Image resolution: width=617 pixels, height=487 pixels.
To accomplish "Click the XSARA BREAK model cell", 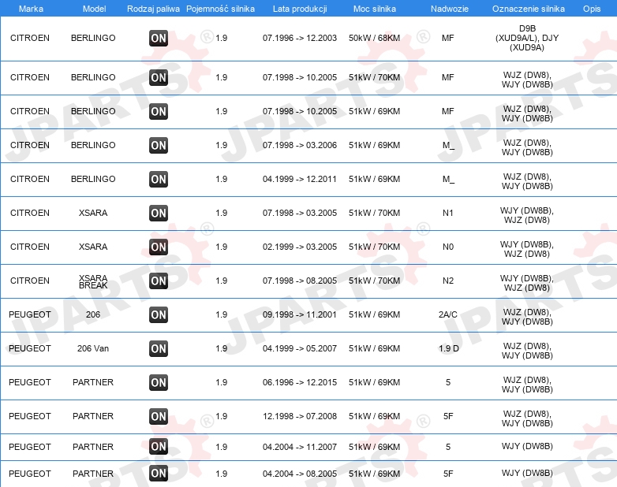I will pyautogui.click(x=93, y=282).
